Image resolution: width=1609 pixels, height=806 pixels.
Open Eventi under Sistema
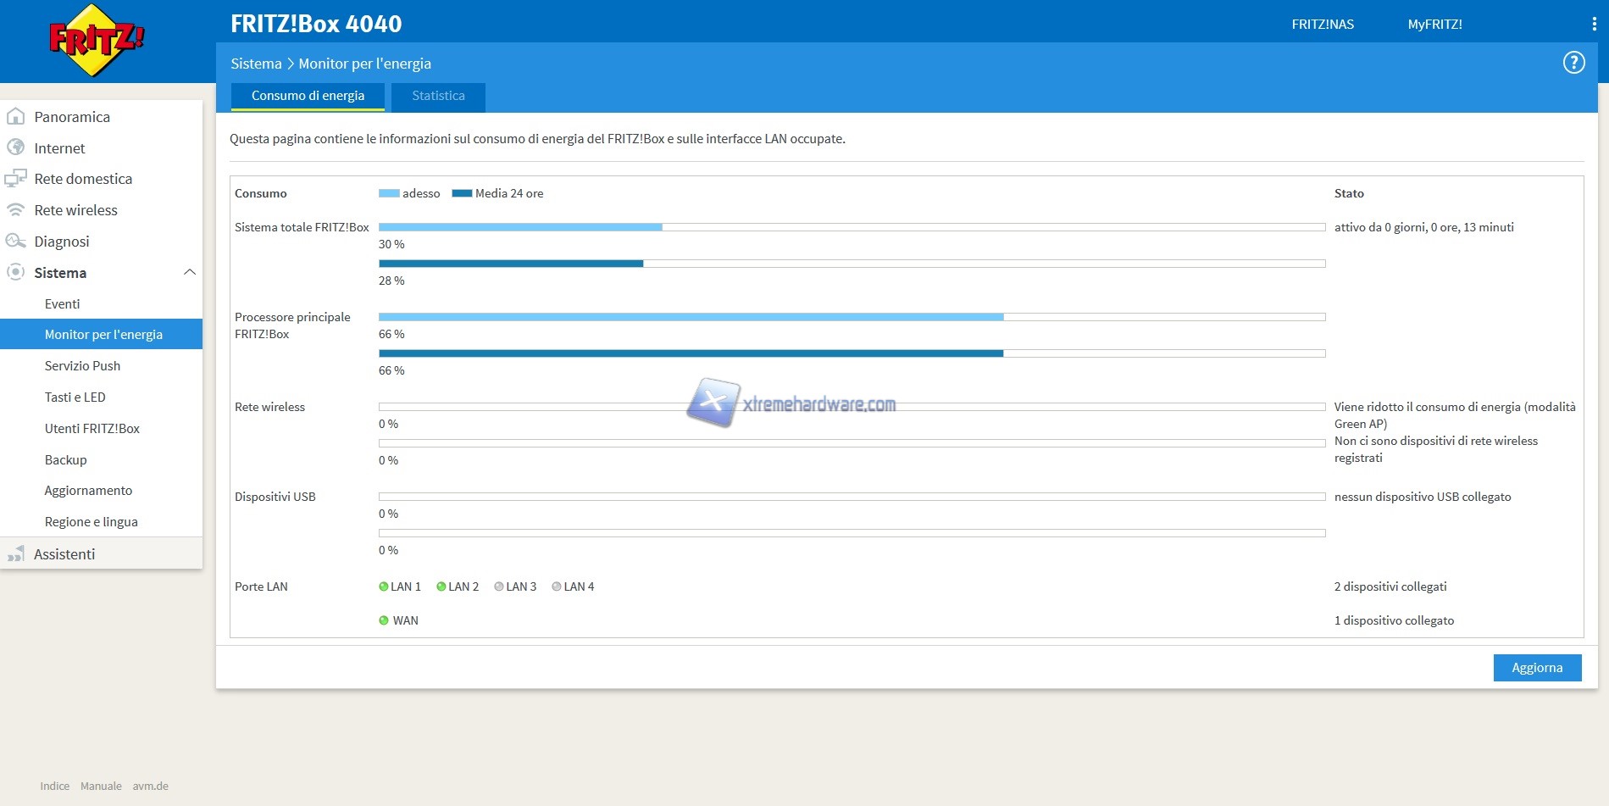tap(62, 303)
